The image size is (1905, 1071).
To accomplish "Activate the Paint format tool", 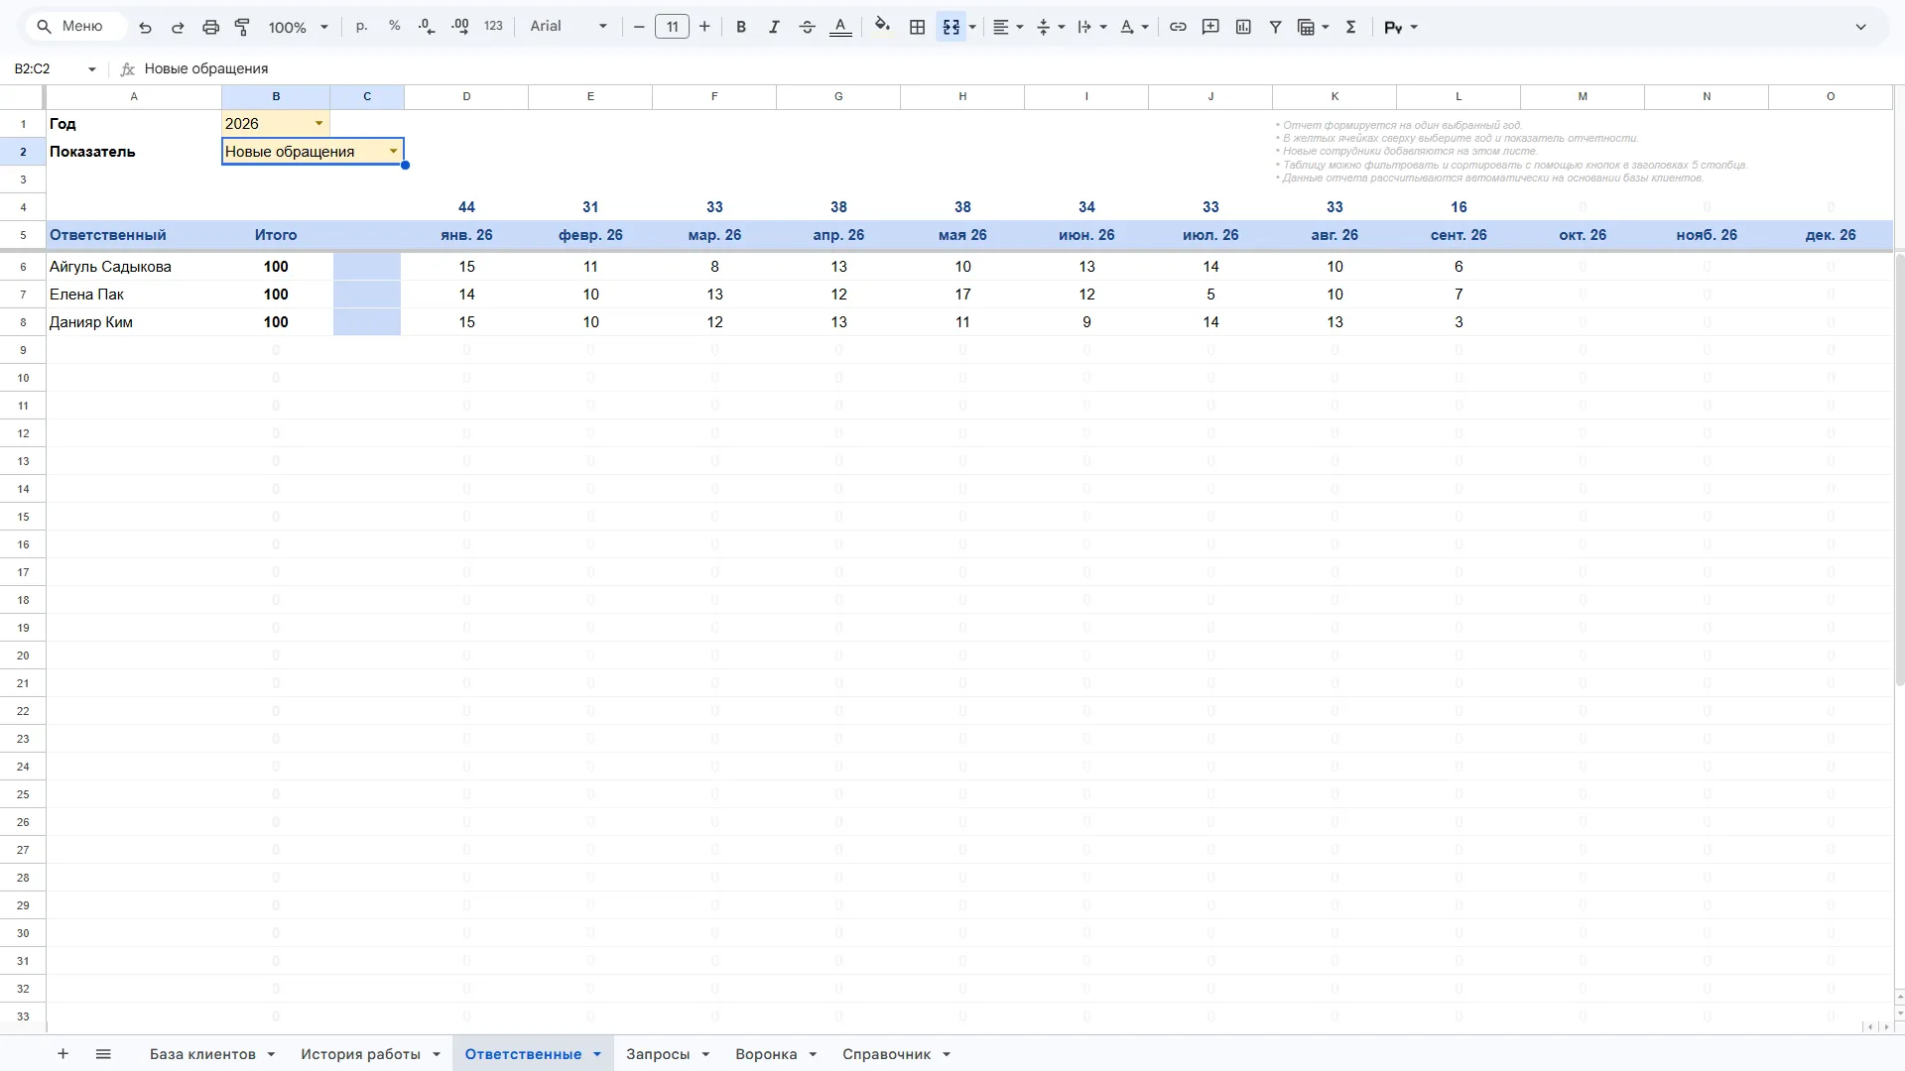I will coord(242,27).
